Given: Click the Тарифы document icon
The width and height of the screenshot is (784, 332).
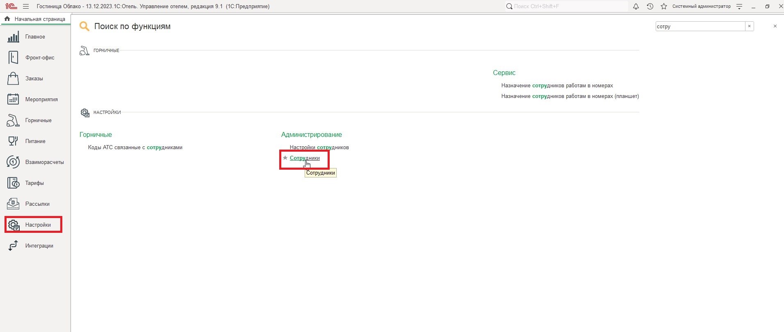Looking at the screenshot, I should [x=13, y=183].
